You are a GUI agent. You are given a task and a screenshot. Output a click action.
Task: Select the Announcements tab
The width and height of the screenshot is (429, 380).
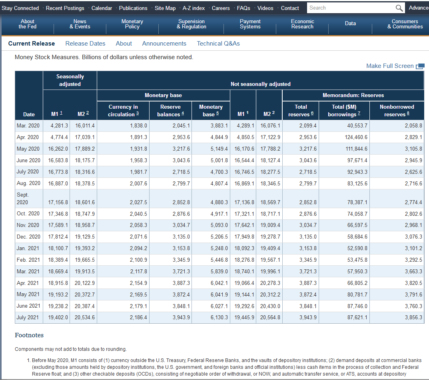pos(164,44)
